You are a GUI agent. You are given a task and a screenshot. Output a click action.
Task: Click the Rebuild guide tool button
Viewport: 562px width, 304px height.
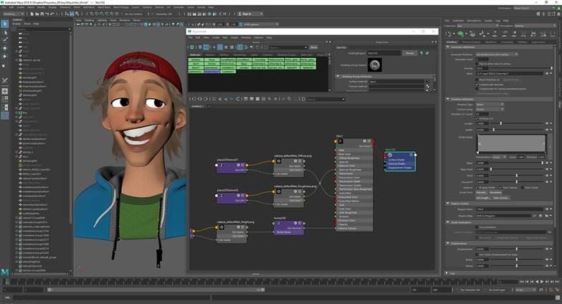click(x=482, y=192)
